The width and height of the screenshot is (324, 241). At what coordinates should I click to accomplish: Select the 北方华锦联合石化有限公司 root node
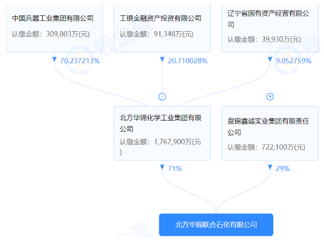(216, 225)
